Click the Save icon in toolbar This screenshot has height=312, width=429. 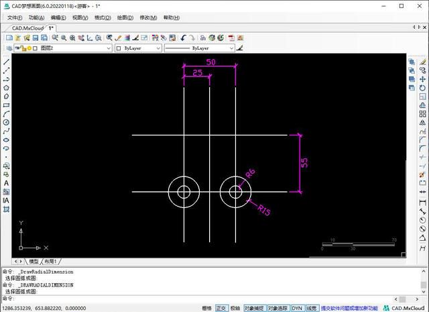pyautogui.click(x=36, y=38)
